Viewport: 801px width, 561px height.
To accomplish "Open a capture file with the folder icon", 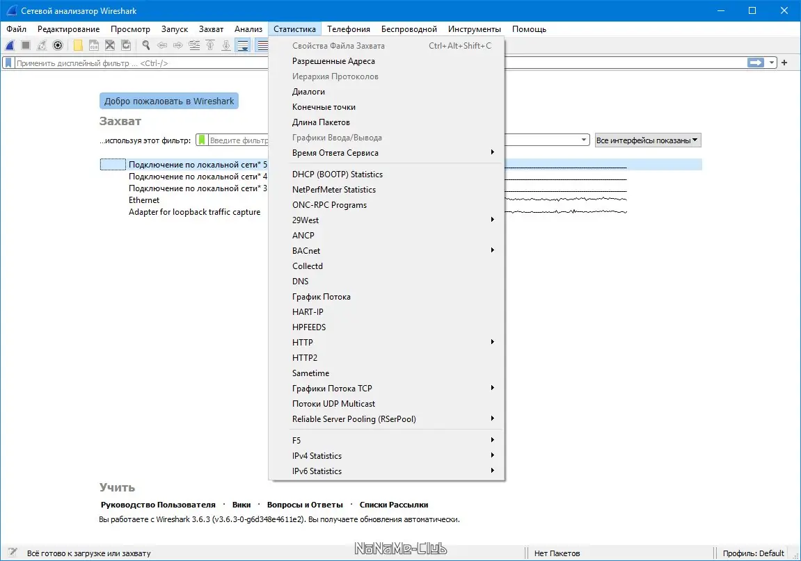I will coord(78,45).
